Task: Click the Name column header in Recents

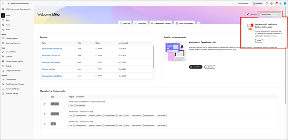Action: tap(44, 43)
